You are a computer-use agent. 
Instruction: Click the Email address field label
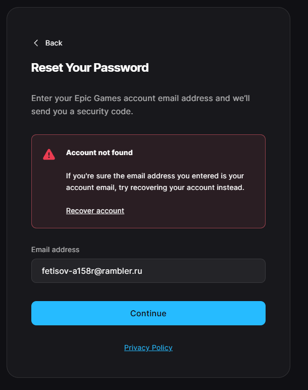(x=56, y=250)
